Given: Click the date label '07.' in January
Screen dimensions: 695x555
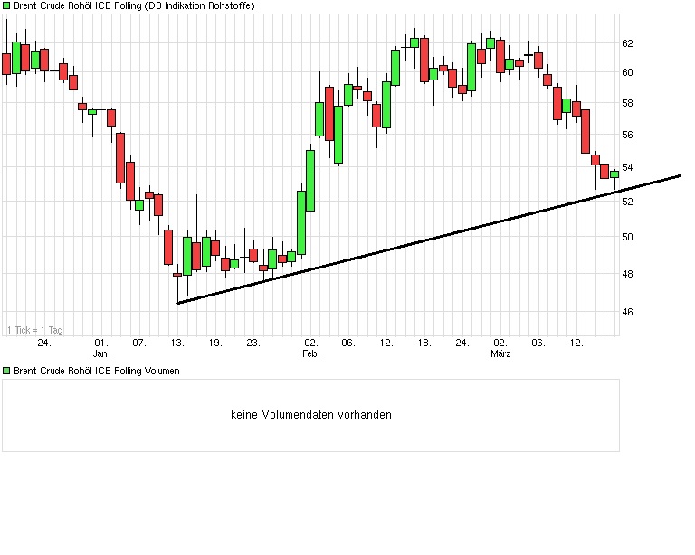Looking at the screenshot, I should [139, 343].
